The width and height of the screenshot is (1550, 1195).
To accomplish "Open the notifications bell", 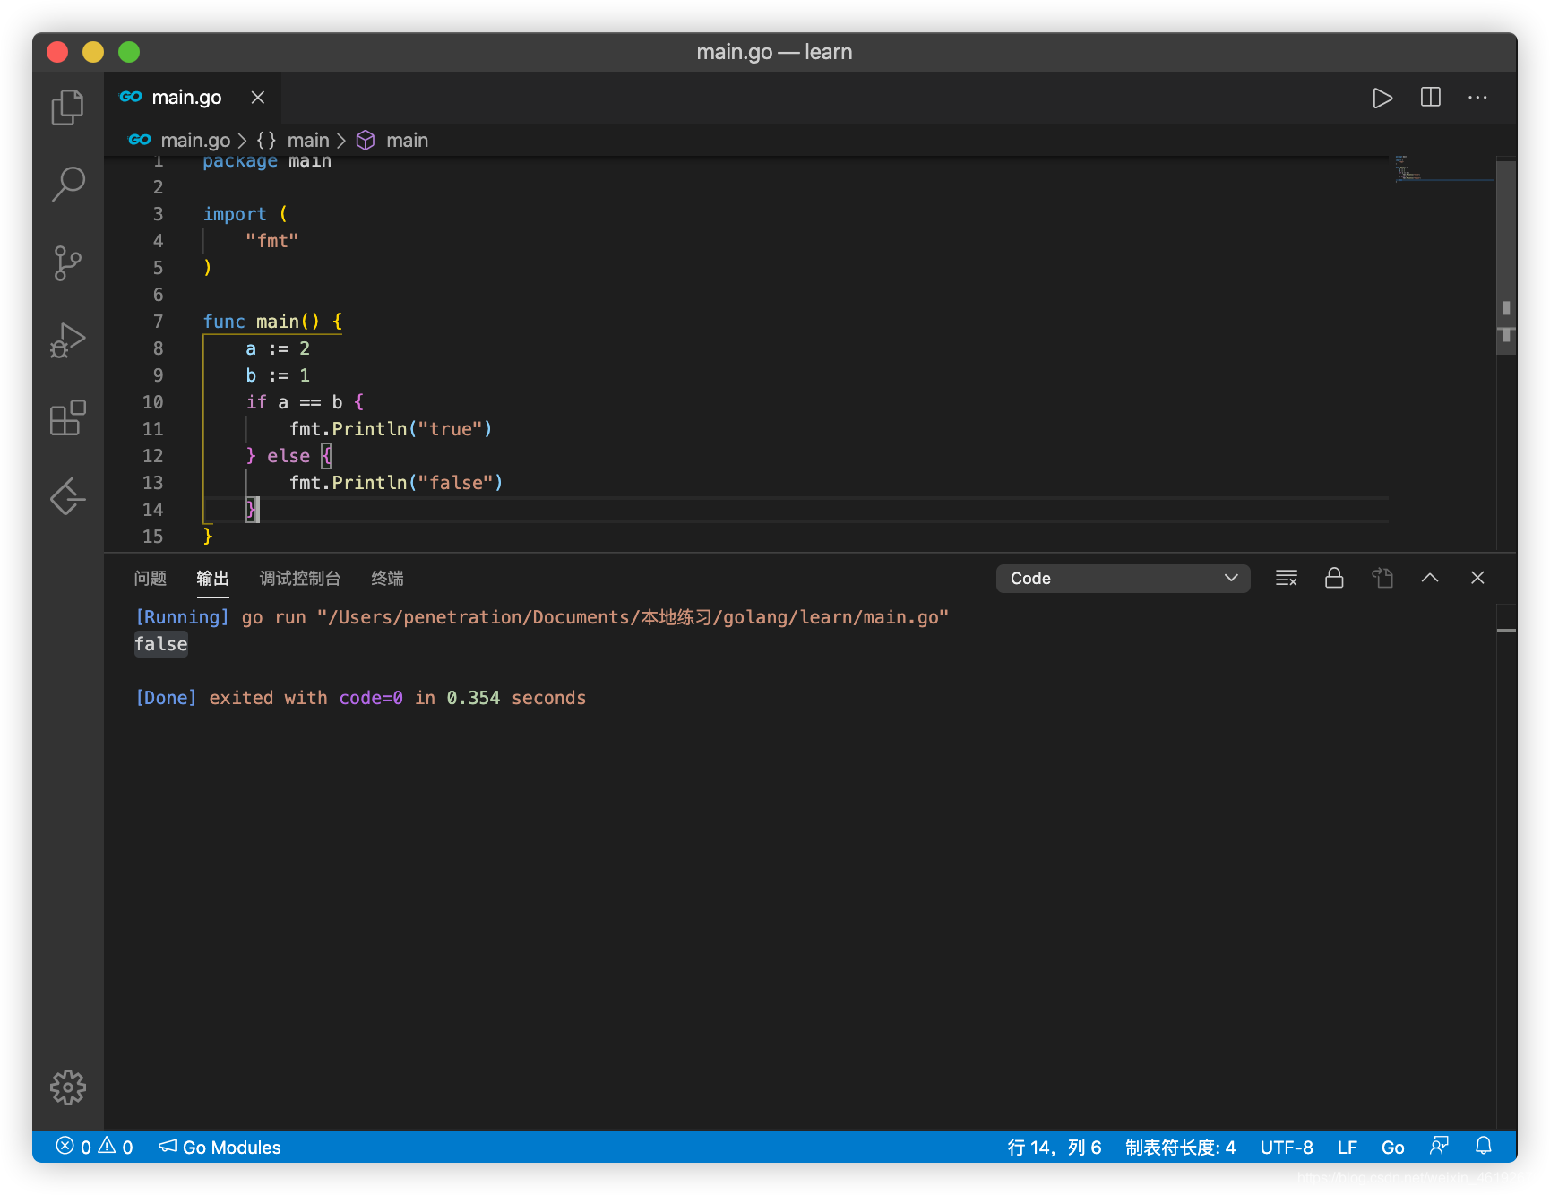I will point(1484,1146).
